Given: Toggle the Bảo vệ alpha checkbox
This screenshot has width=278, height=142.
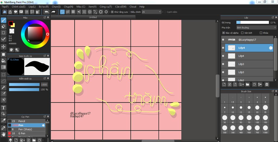Looking at the screenshot, I should (223, 33).
